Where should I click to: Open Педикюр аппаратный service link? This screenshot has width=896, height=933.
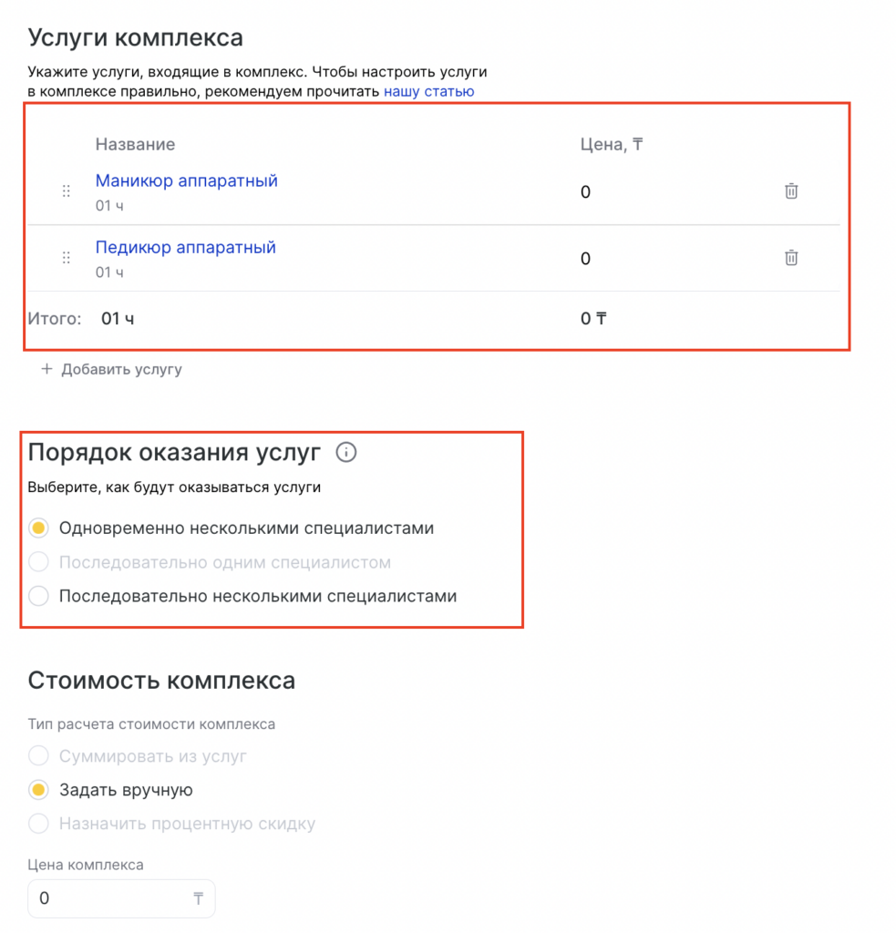pos(185,247)
